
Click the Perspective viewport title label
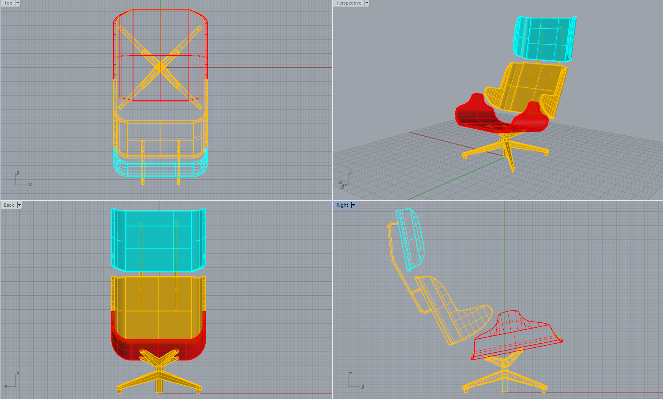click(349, 3)
